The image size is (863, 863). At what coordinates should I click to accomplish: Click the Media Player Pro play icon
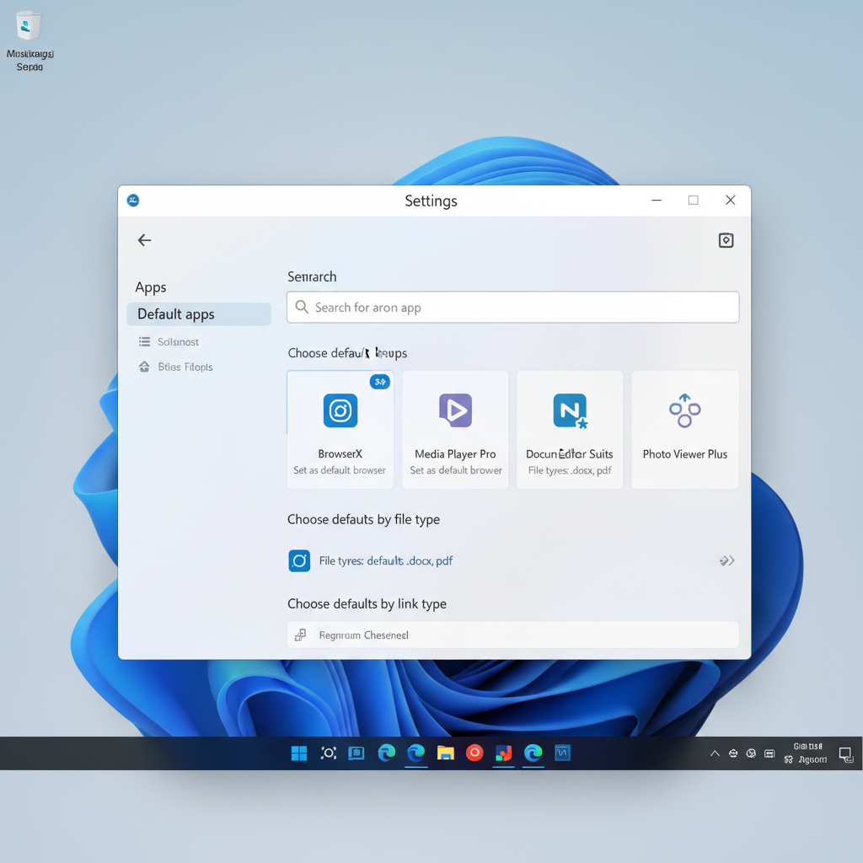455,410
